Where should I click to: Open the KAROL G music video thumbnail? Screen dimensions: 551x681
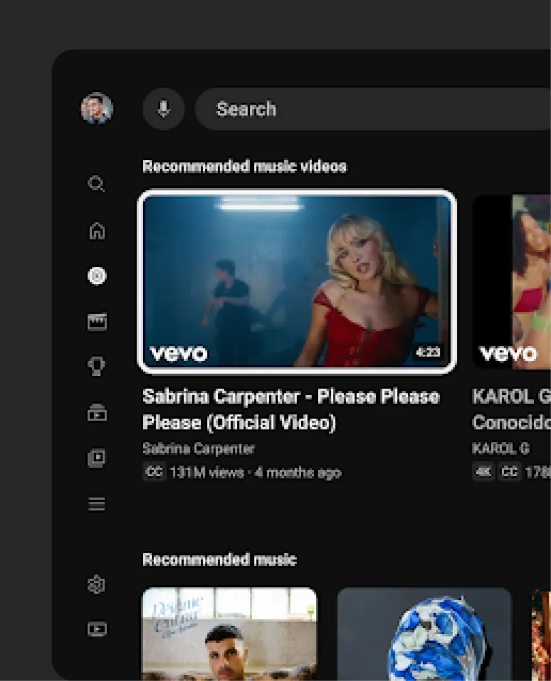(512, 281)
